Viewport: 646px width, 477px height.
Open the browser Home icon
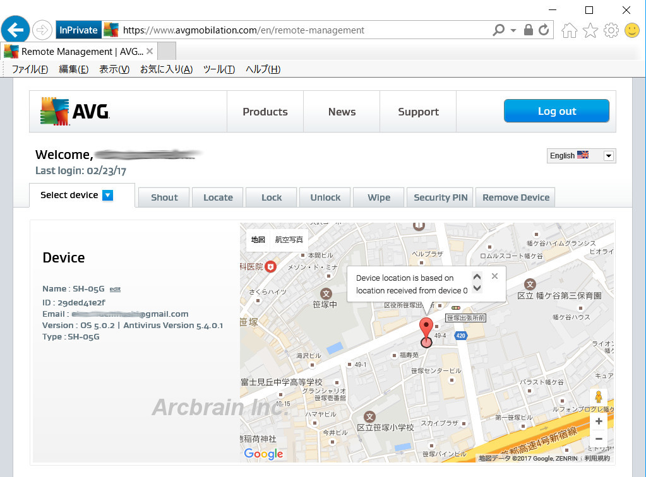tap(570, 30)
